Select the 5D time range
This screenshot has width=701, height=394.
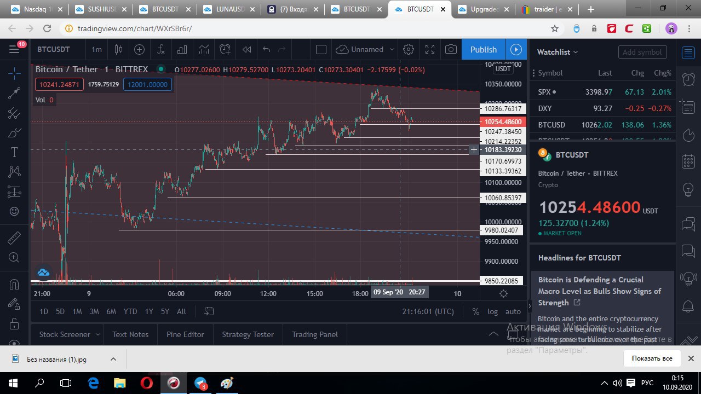click(x=60, y=311)
